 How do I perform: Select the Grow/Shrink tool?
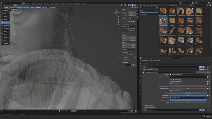(x=5, y=29)
